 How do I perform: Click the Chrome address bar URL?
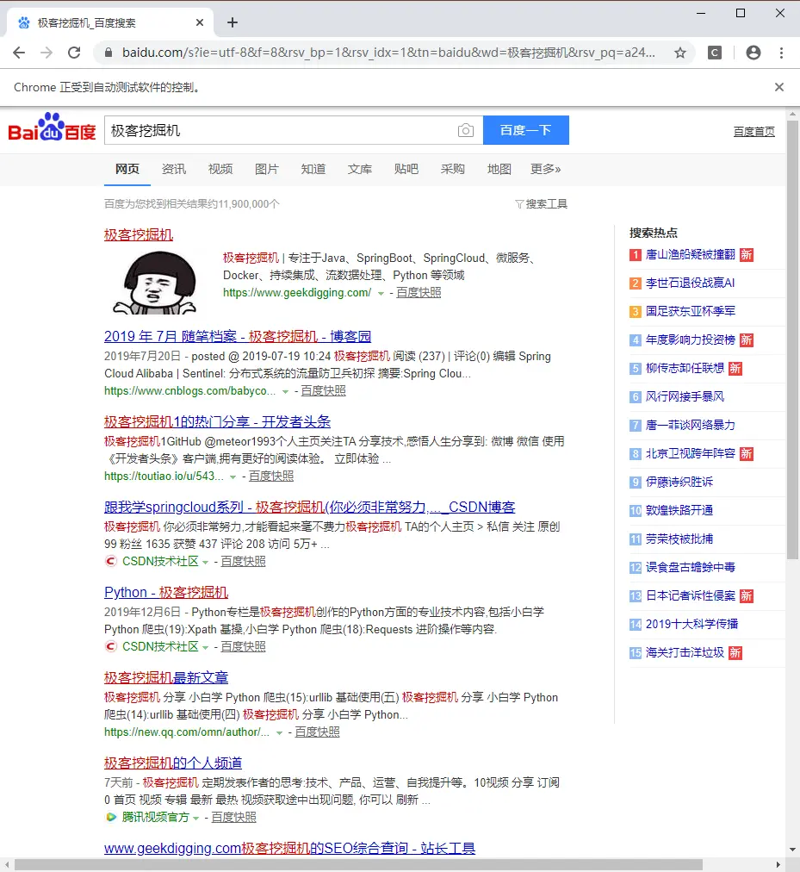click(x=388, y=53)
